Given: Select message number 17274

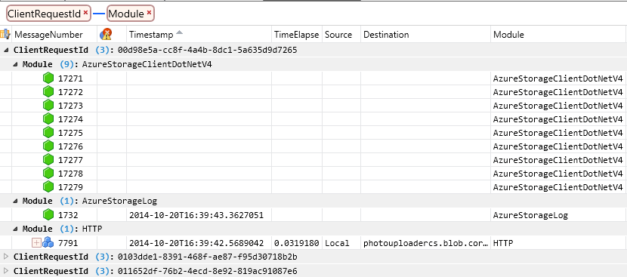Looking at the screenshot, I should (70, 119).
